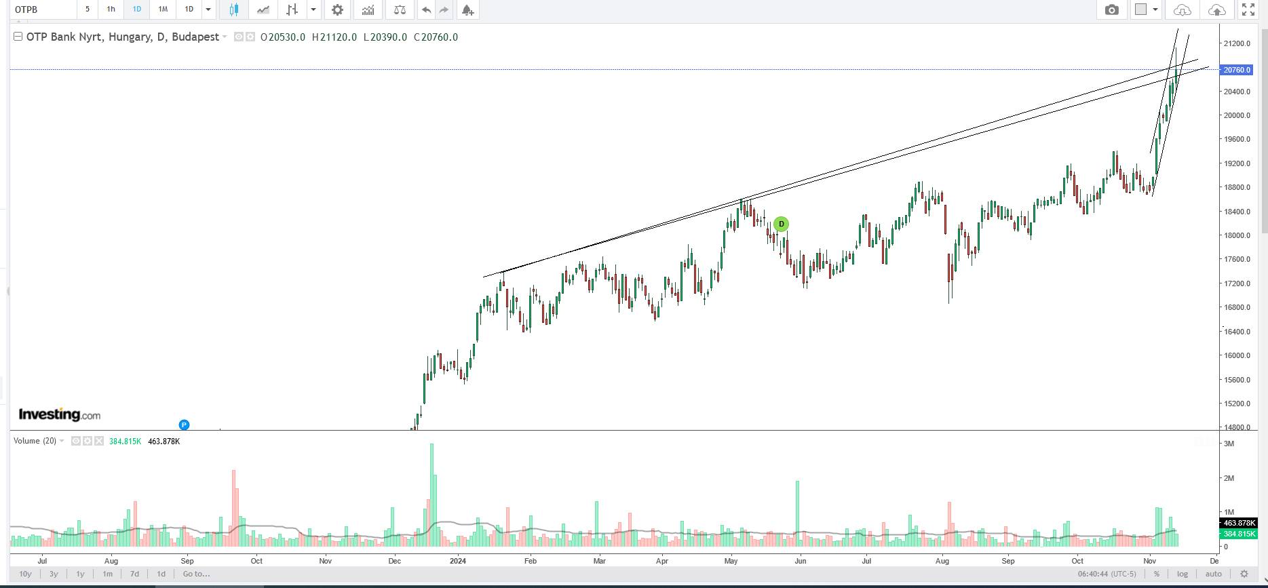
Task: Open the indicators icon in the toolbar
Action: click(368, 9)
